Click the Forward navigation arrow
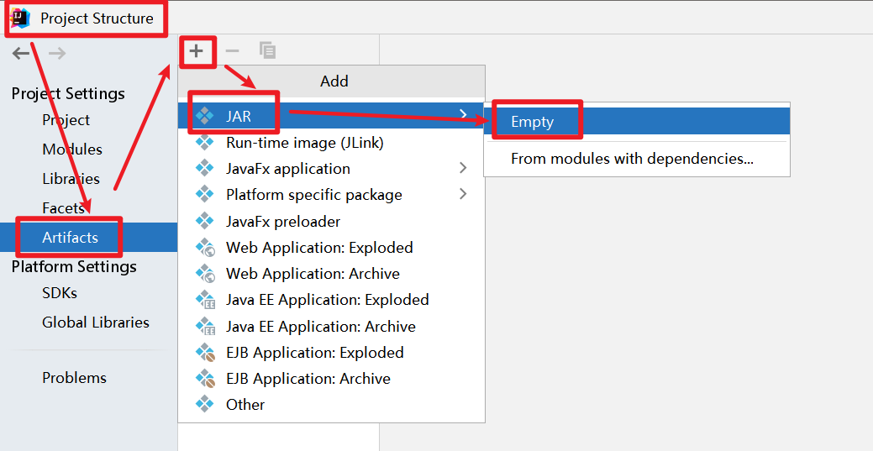 click(x=57, y=54)
